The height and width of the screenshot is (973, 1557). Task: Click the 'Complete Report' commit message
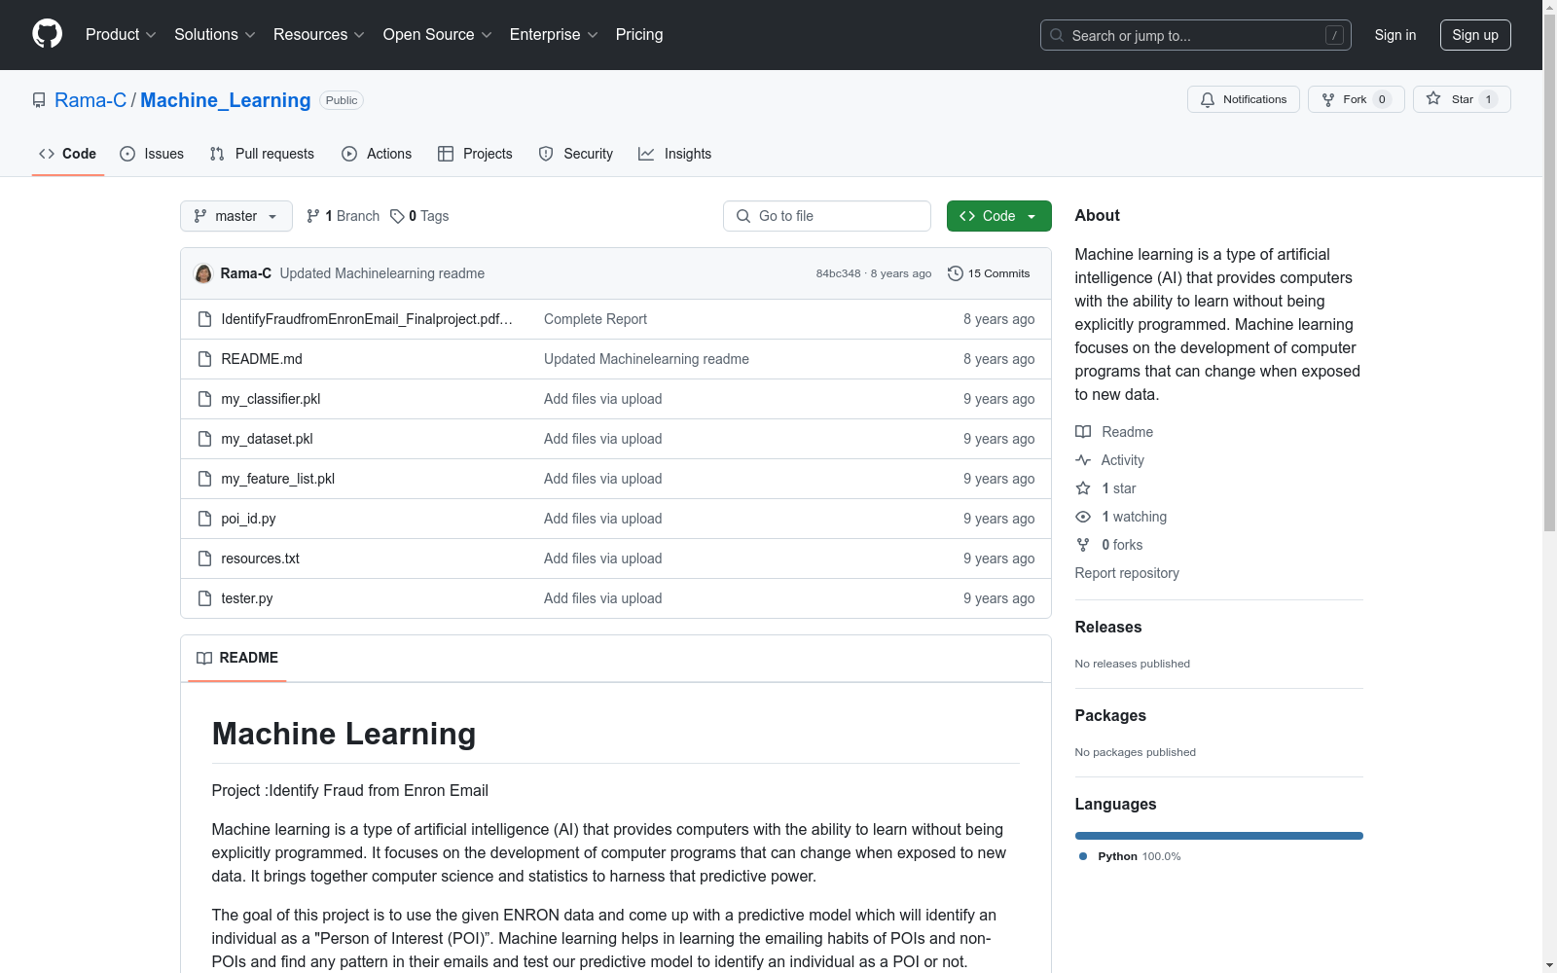(596, 319)
